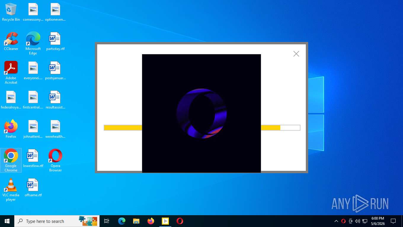Open Opera from the taskbar

pos(180,221)
